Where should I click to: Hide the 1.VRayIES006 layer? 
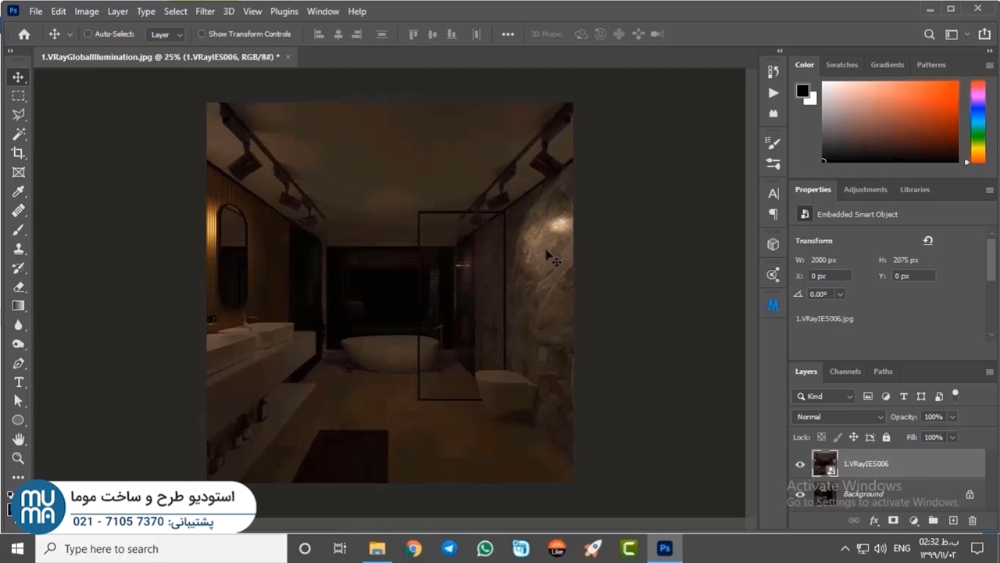tap(800, 464)
